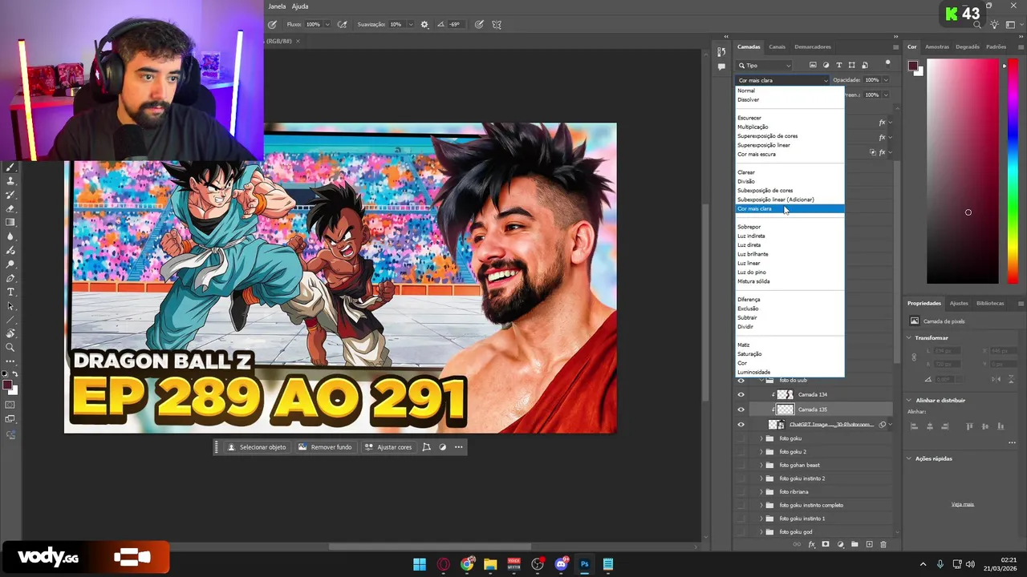The width and height of the screenshot is (1027, 577).
Task: Filter layers by adjustment layer icon
Action: 826,65
